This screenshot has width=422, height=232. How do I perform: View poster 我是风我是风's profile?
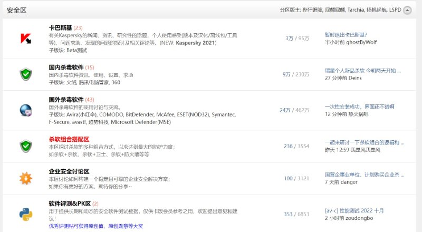(x=366, y=150)
